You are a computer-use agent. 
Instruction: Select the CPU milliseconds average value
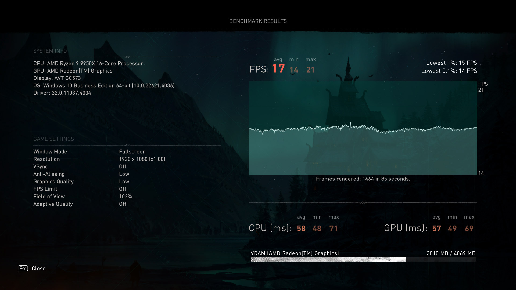(301, 228)
